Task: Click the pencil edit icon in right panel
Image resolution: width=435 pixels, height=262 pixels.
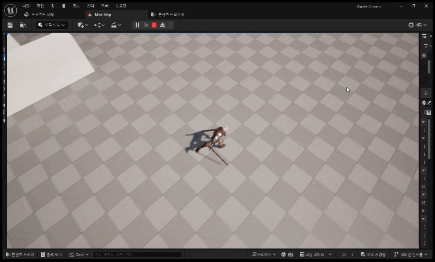Action: click(x=429, y=103)
